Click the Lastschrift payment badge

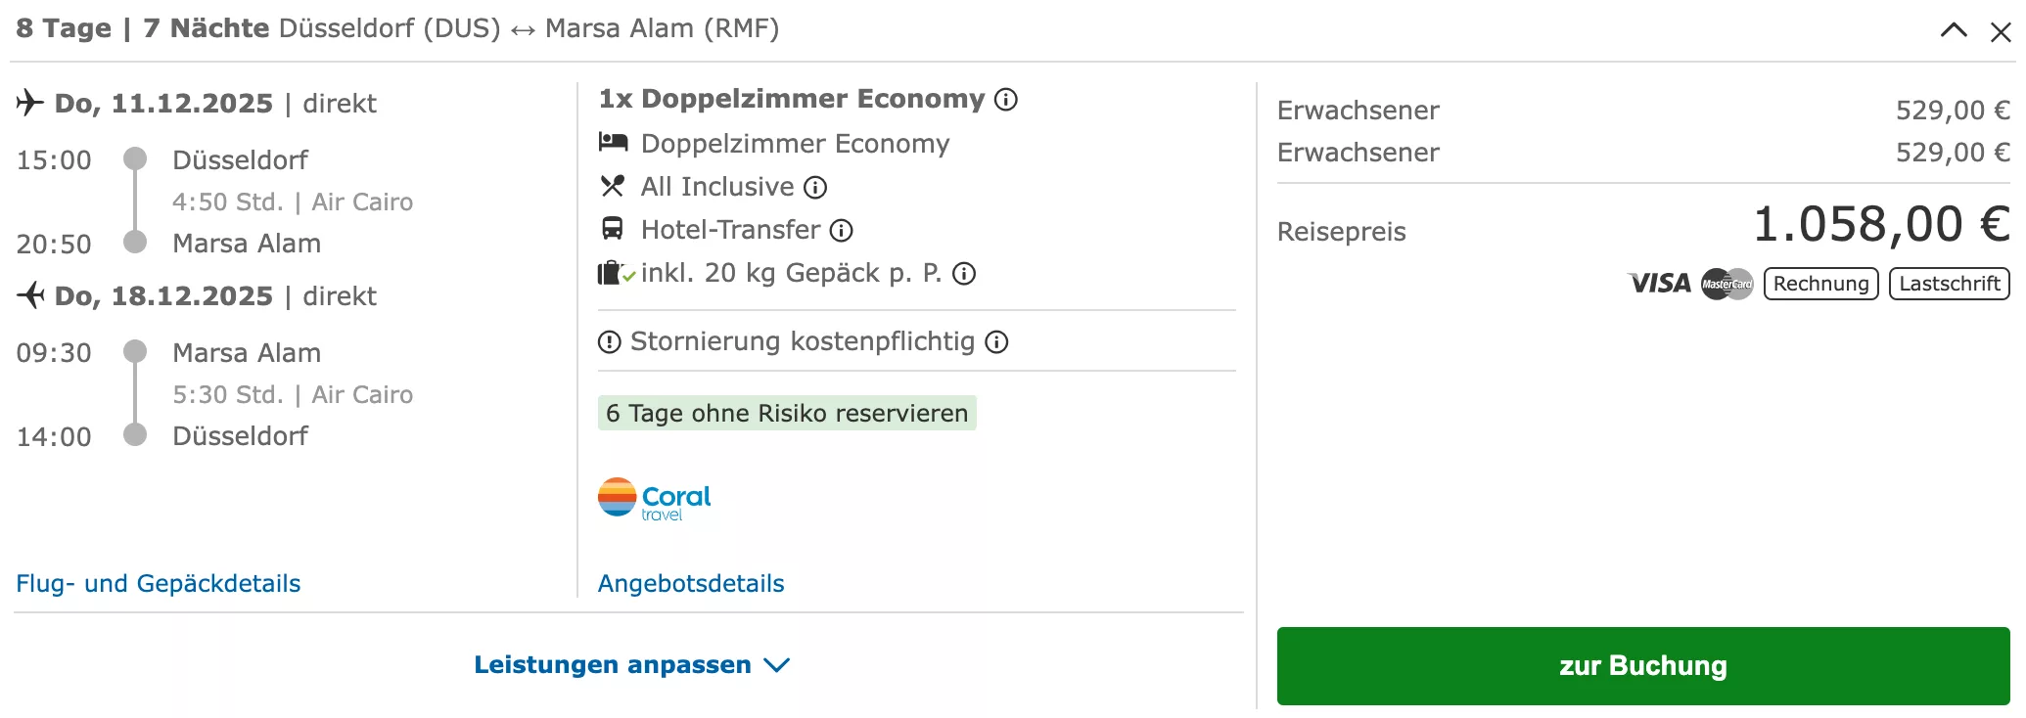1949,284
